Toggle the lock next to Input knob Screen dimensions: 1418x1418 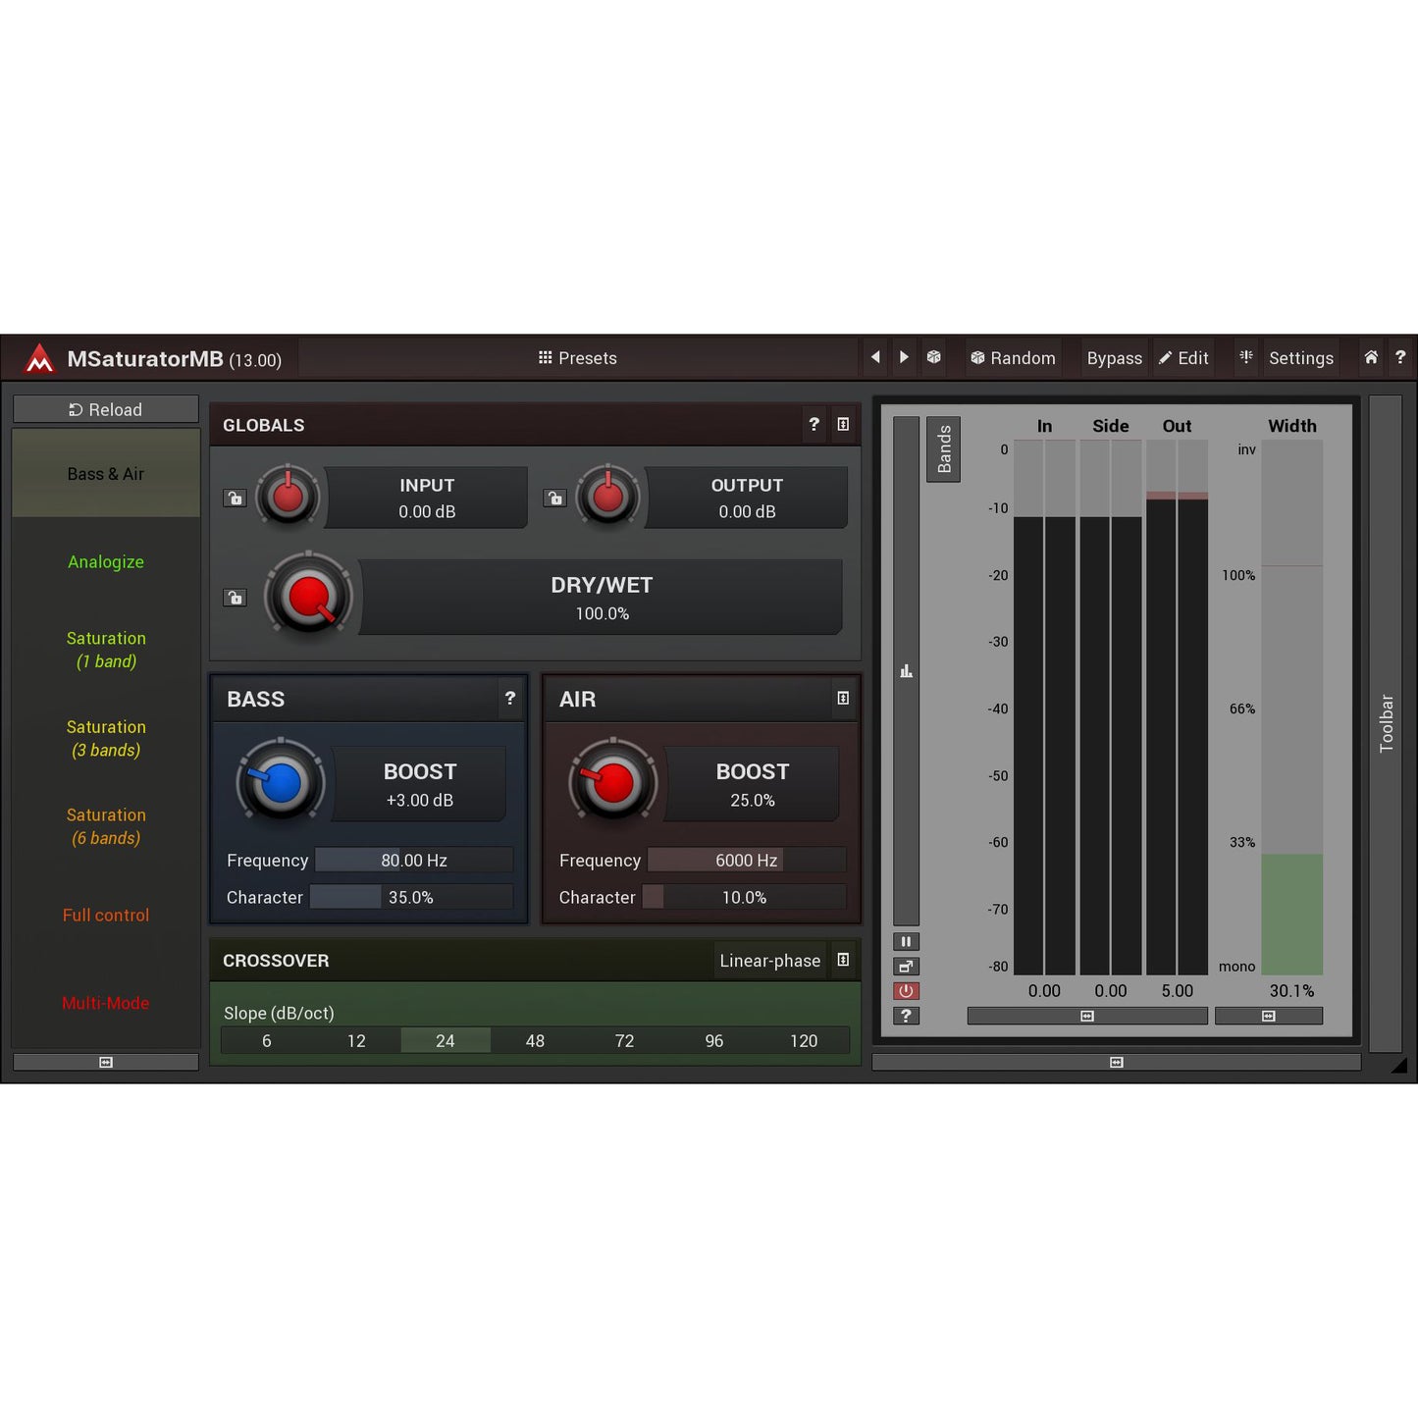coord(235,499)
